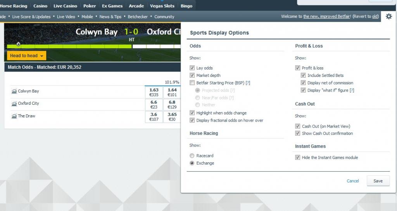The height and width of the screenshot is (211, 397).
Task: Open the Poker tab
Action: (x=90, y=6)
